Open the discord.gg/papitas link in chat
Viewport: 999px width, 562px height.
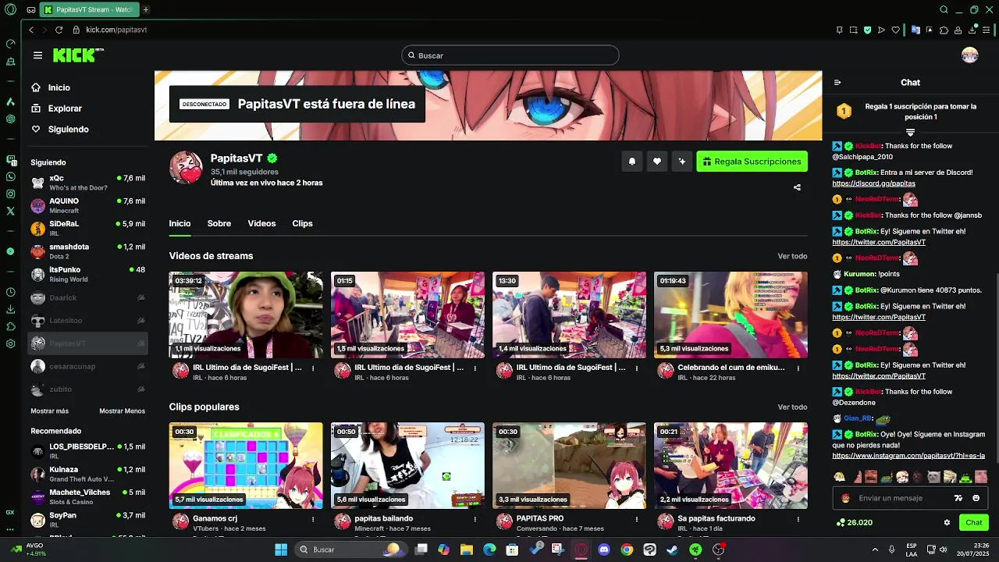tap(873, 183)
